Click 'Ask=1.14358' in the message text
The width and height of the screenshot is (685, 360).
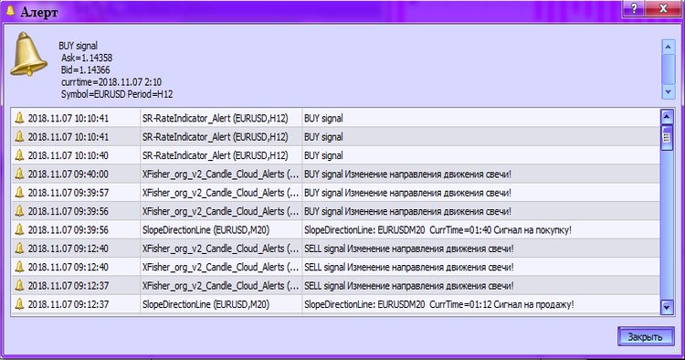pos(87,58)
